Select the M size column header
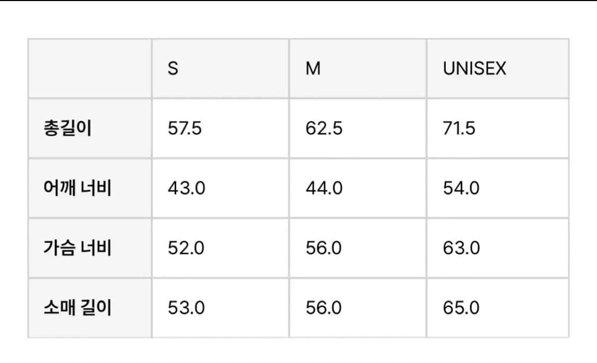This screenshot has width=597, height=363. 358,69
